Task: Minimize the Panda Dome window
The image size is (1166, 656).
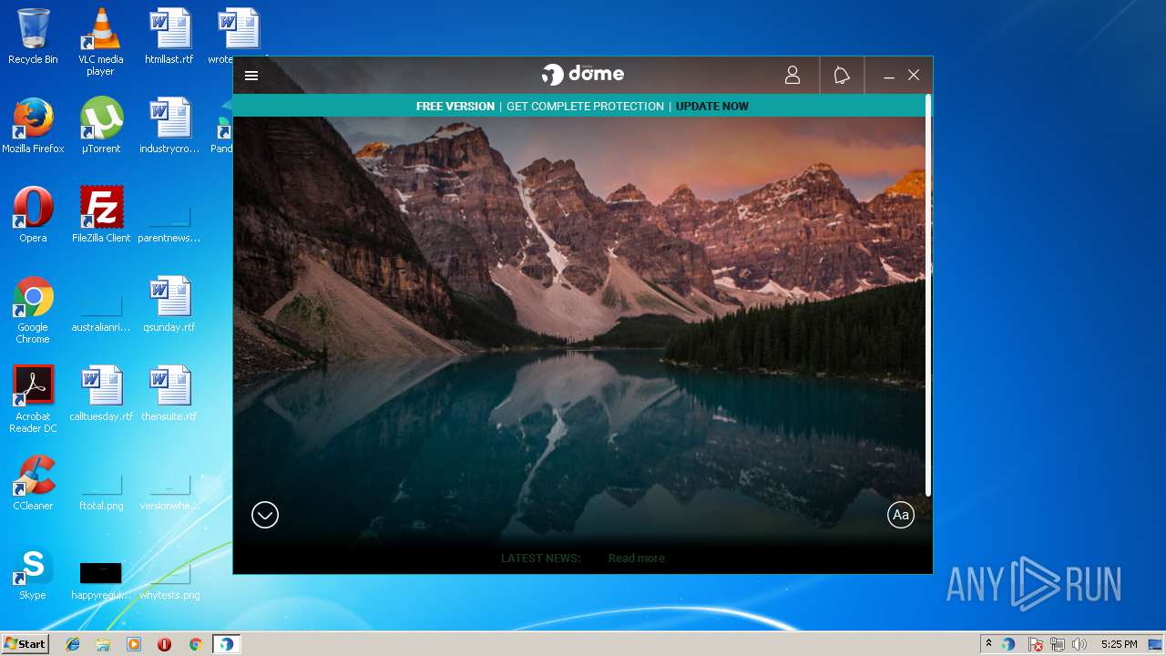Action: click(889, 76)
